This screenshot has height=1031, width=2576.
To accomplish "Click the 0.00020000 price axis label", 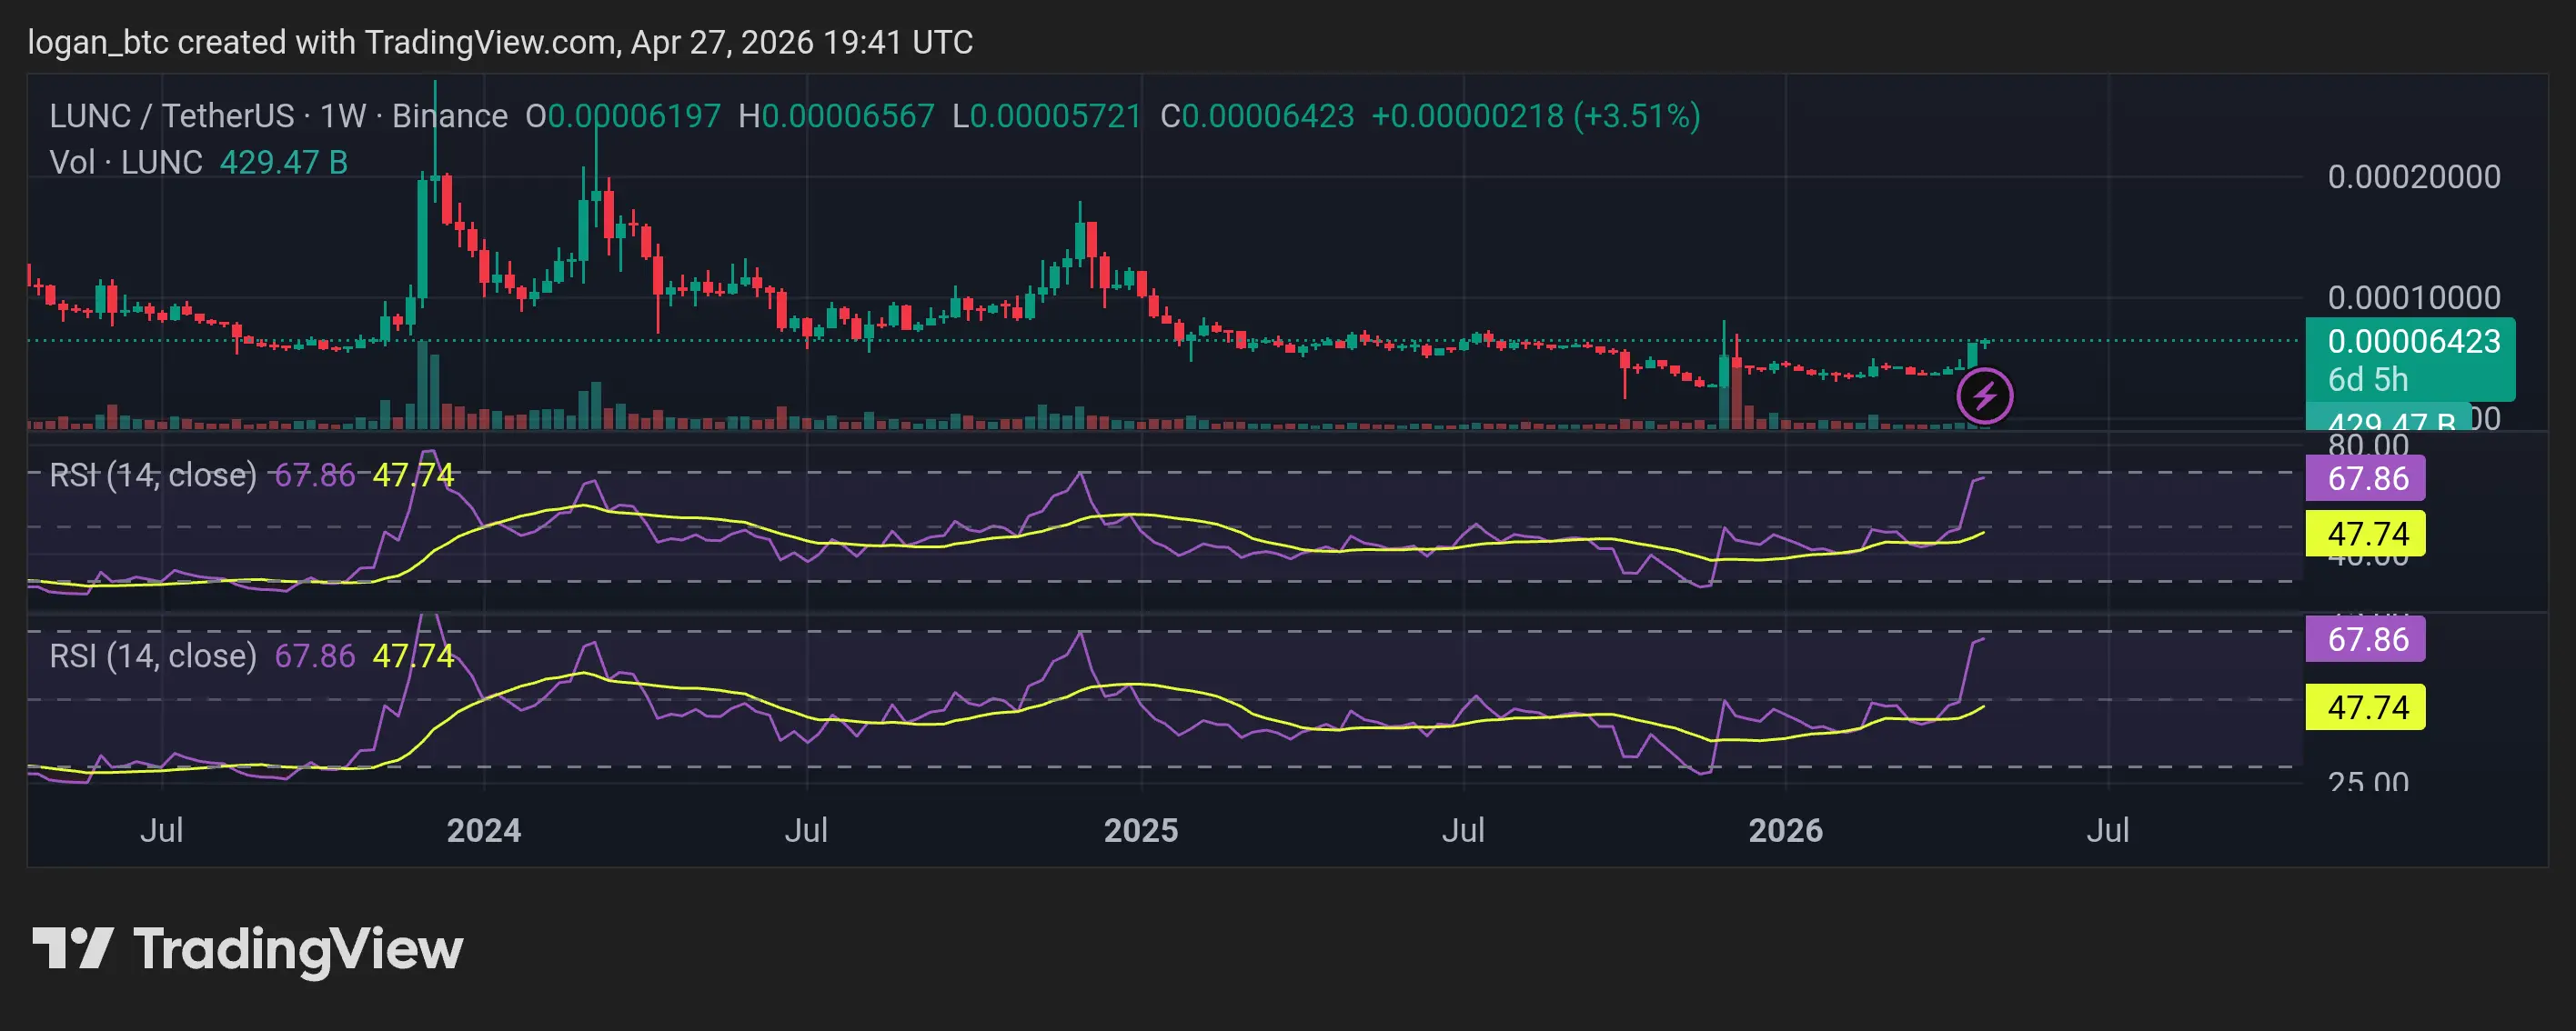I will [2413, 177].
